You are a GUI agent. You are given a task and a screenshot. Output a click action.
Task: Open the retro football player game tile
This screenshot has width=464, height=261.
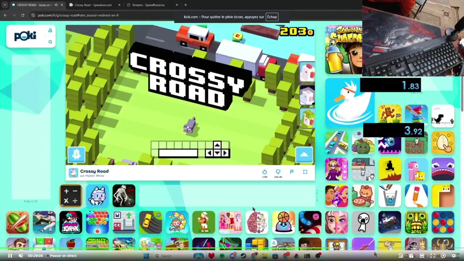point(204,222)
